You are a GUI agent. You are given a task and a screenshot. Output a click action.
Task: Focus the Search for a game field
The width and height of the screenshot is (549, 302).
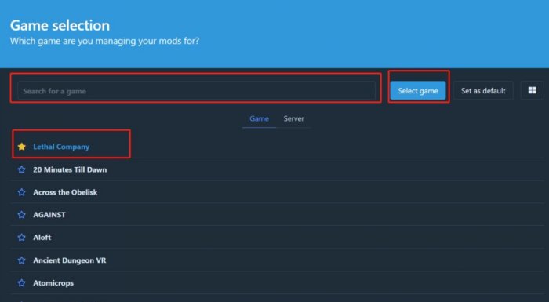click(196, 91)
